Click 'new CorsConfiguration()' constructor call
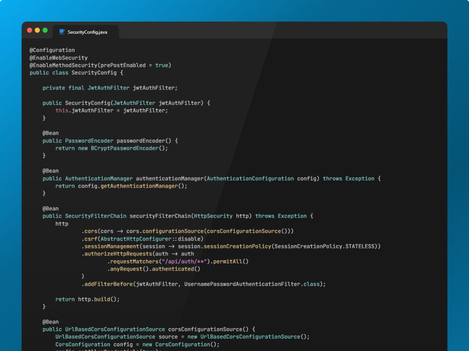This screenshot has height=351, width=469. tap(181, 344)
